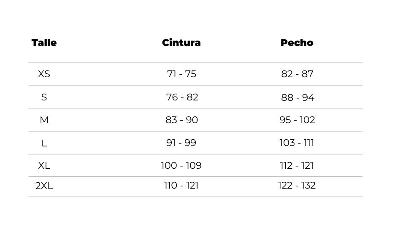
Task: Click the 88 - 94 chest value
Action: coord(298,97)
